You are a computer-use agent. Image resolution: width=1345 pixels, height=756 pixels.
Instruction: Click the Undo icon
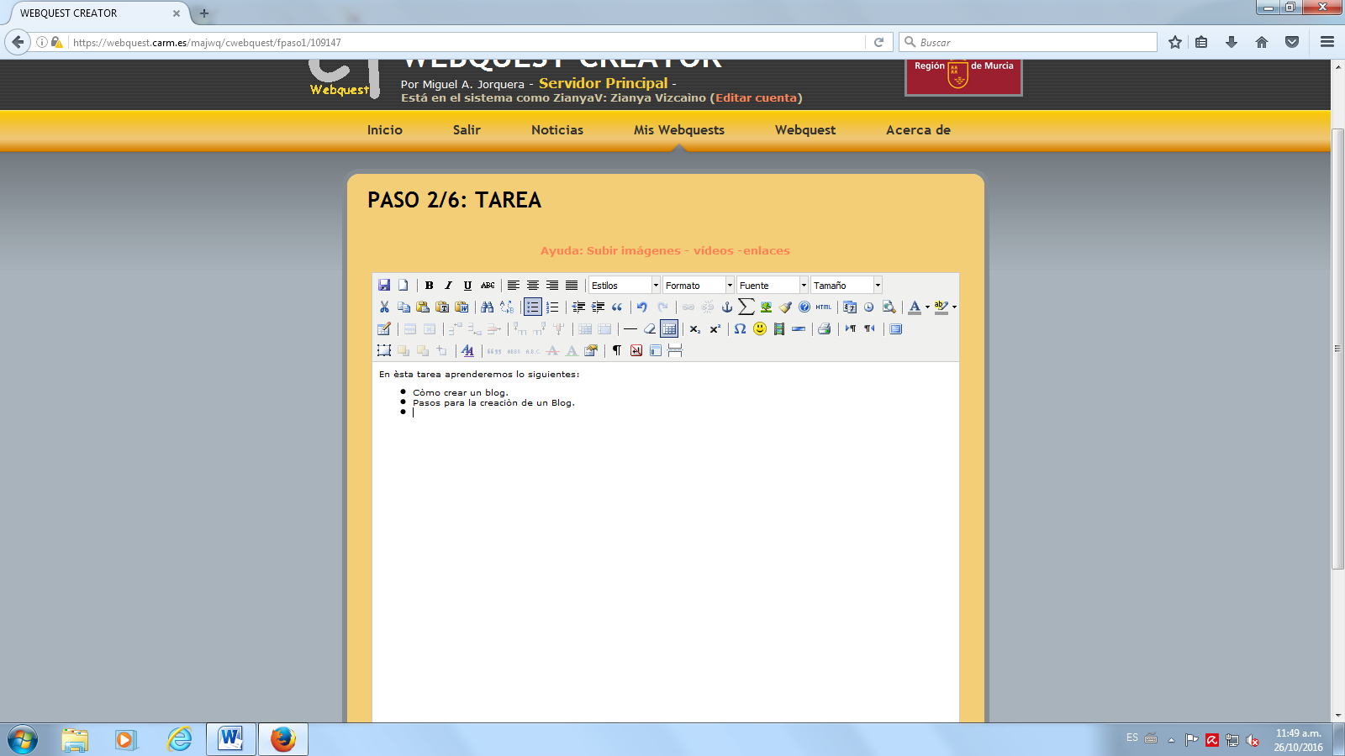pyautogui.click(x=641, y=307)
